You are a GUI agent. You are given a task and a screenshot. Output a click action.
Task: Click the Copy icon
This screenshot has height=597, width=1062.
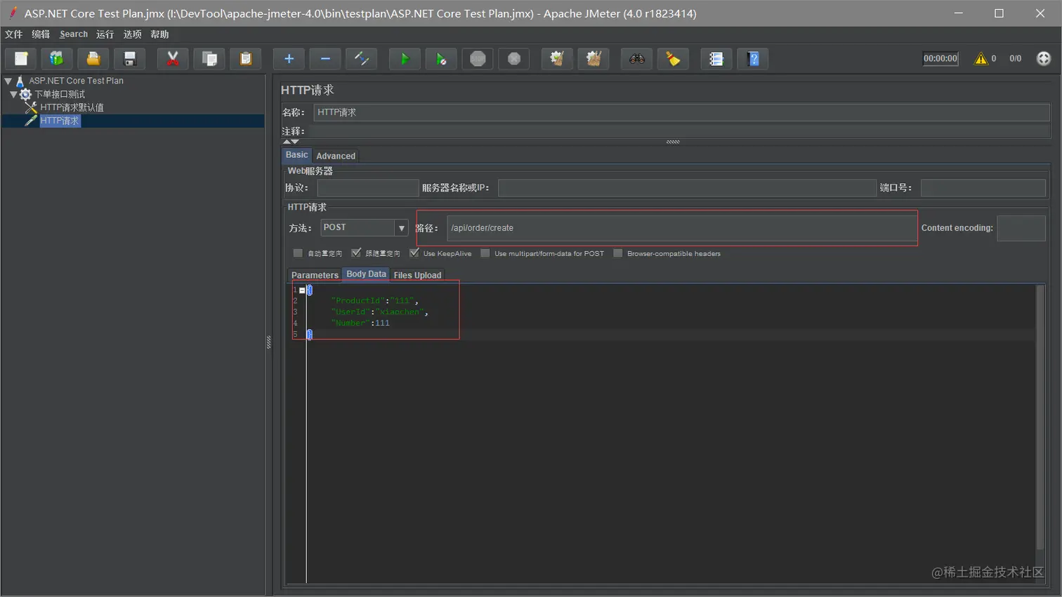click(209, 59)
